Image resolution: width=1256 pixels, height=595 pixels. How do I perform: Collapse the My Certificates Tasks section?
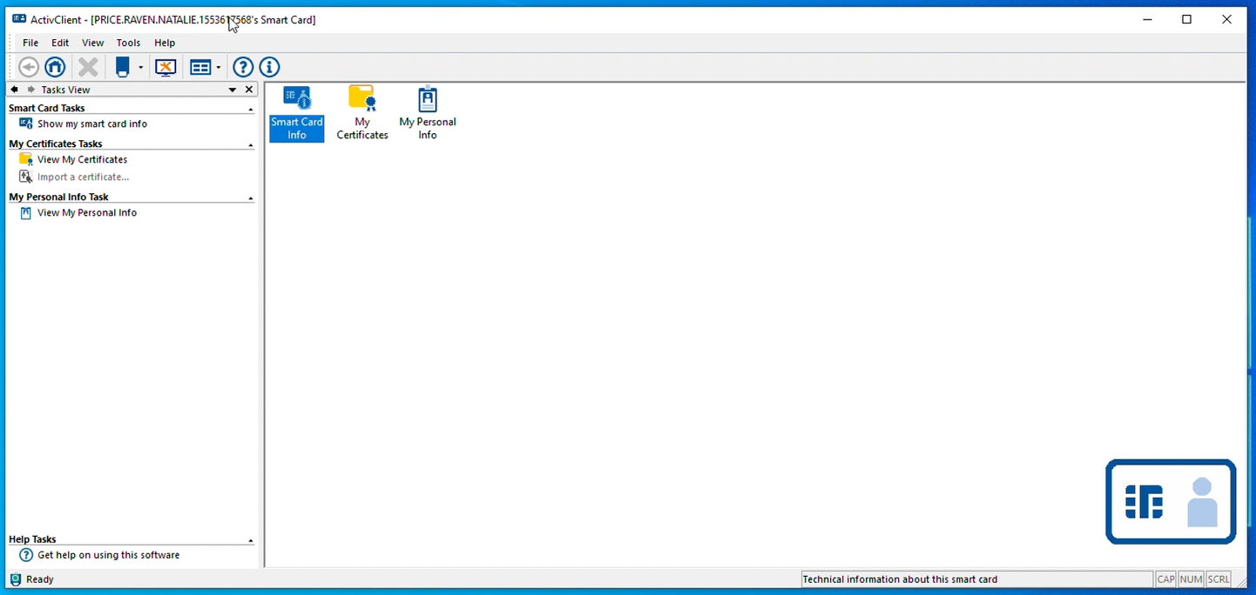[251, 144]
